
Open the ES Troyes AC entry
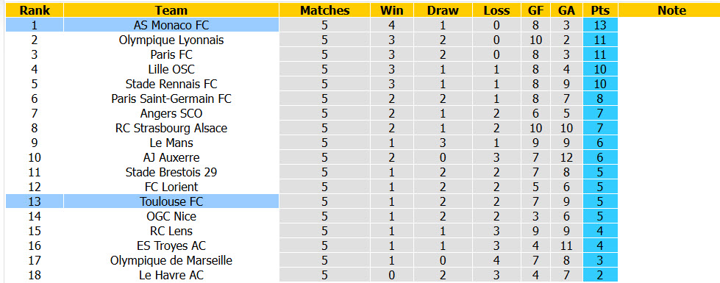pyautogui.click(x=171, y=246)
